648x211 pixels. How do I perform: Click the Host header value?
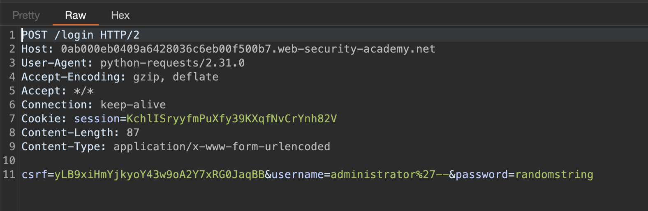pos(248,49)
